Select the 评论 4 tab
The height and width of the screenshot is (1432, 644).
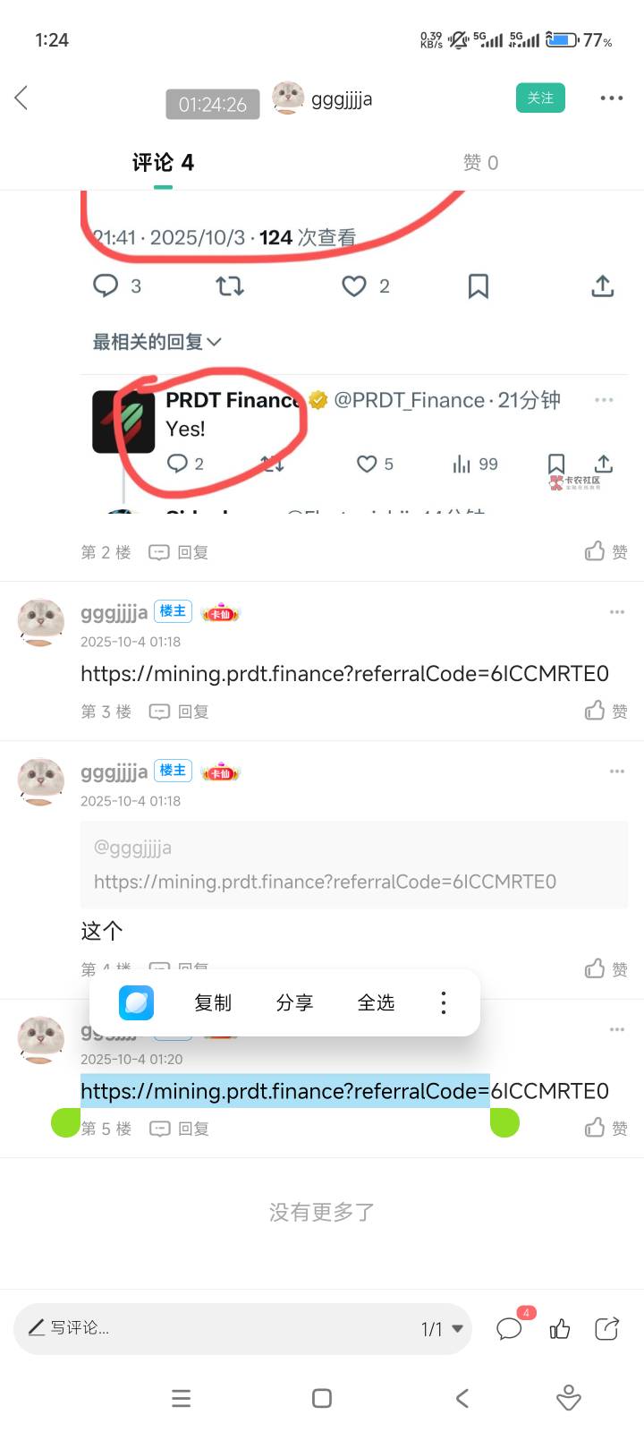pos(163,162)
